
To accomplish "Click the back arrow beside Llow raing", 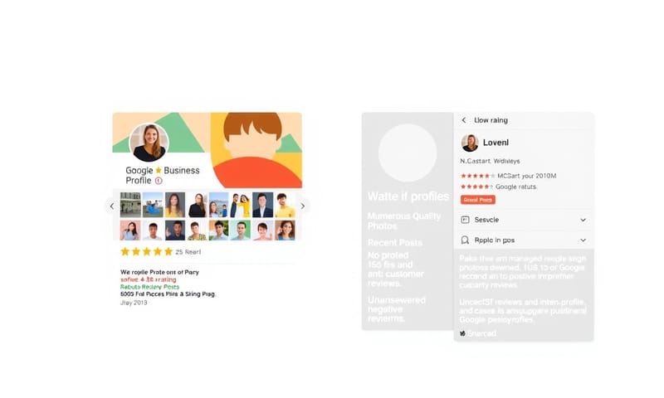I will coord(464,120).
